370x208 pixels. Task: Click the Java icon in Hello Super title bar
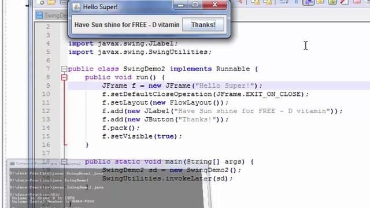(76, 7)
